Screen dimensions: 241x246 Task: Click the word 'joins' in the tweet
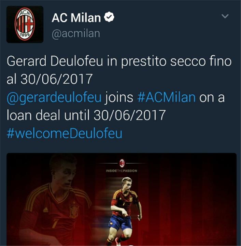(x=119, y=98)
